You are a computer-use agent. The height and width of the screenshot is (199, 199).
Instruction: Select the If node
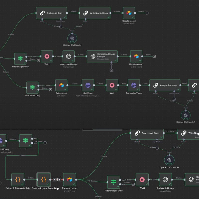(x=26, y=141)
